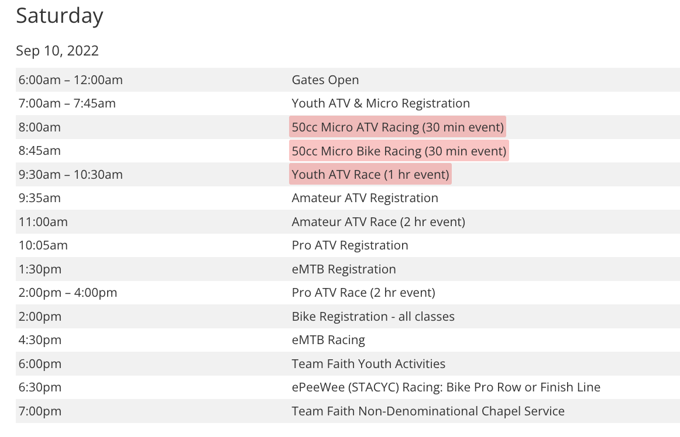The width and height of the screenshot is (680, 437).
Task: Click eMTB Registration entry
Action: [344, 269]
